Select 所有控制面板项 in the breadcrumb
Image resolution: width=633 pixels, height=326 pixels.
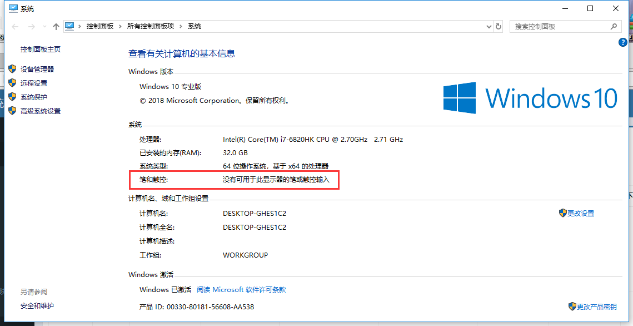pos(151,26)
